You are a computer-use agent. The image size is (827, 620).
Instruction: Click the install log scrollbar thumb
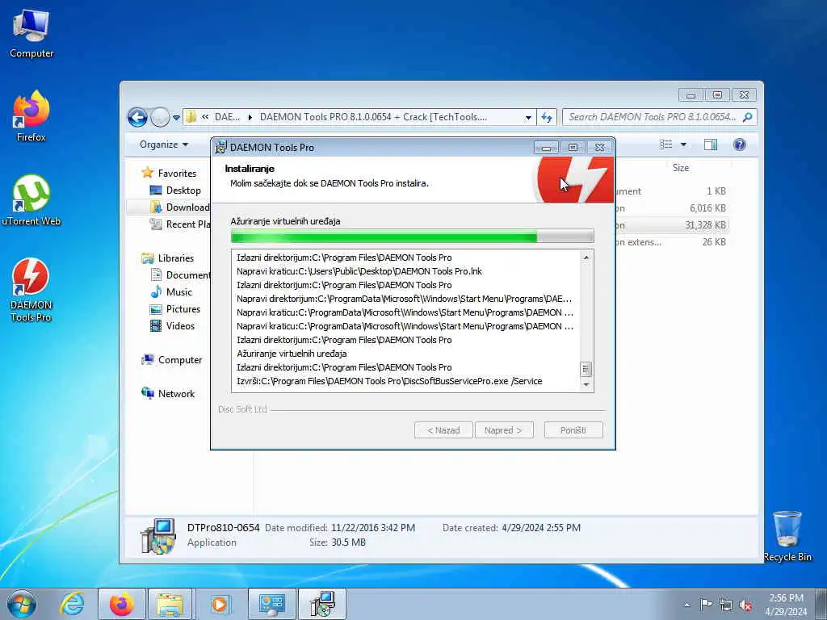coord(586,369)
